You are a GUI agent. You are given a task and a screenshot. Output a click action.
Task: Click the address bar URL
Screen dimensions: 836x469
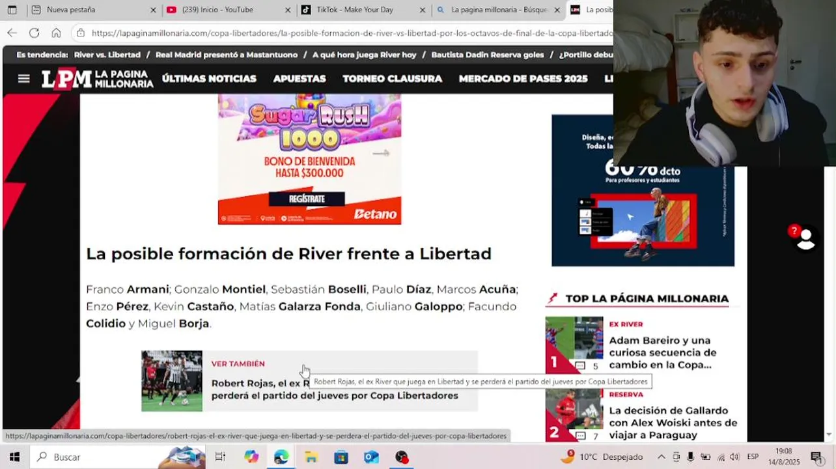point(352,33)
